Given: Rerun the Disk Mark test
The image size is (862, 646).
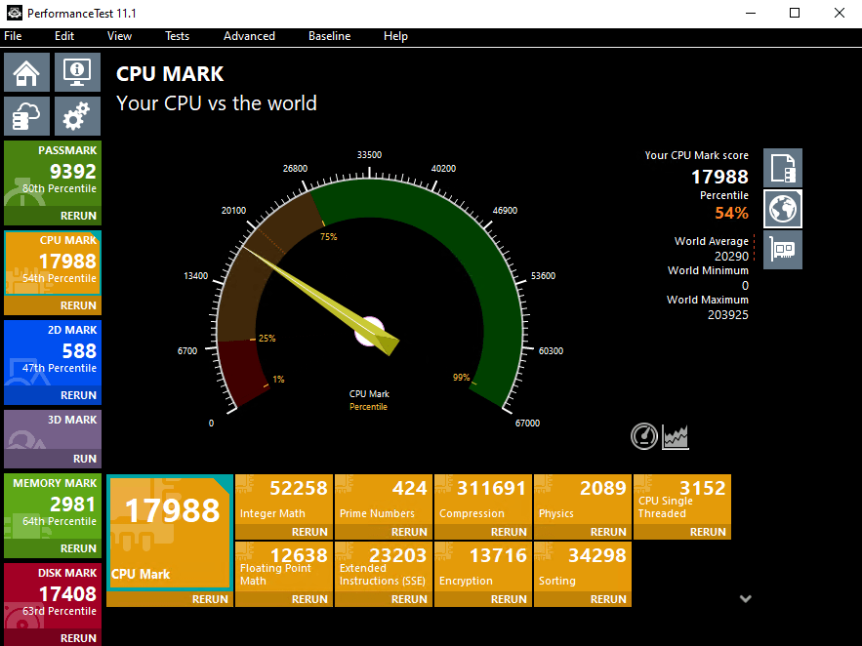Looking at the screenshot, I should 78,638.
